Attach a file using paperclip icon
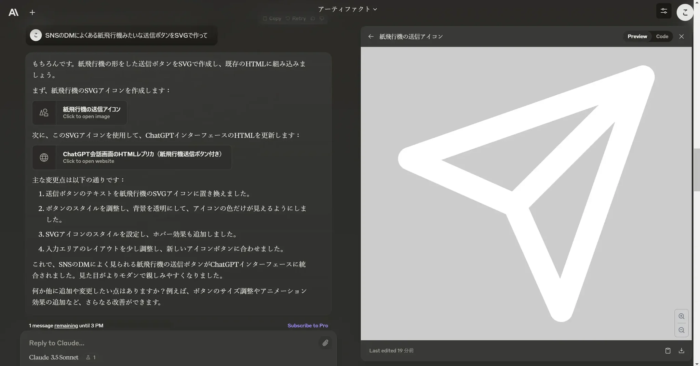Screen dimensions: 700x366 click(325, 343)
